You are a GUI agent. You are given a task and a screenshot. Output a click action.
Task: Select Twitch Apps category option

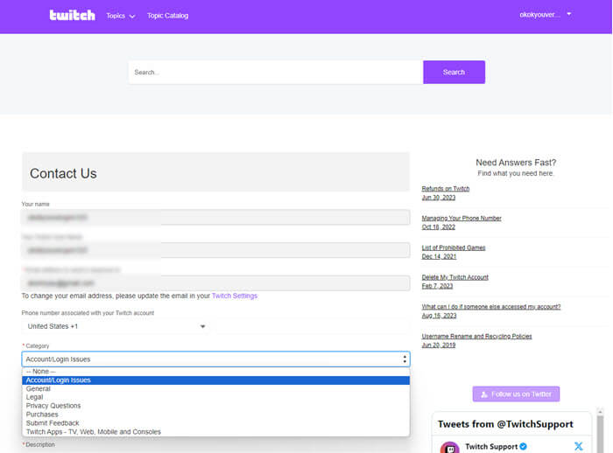93,432
